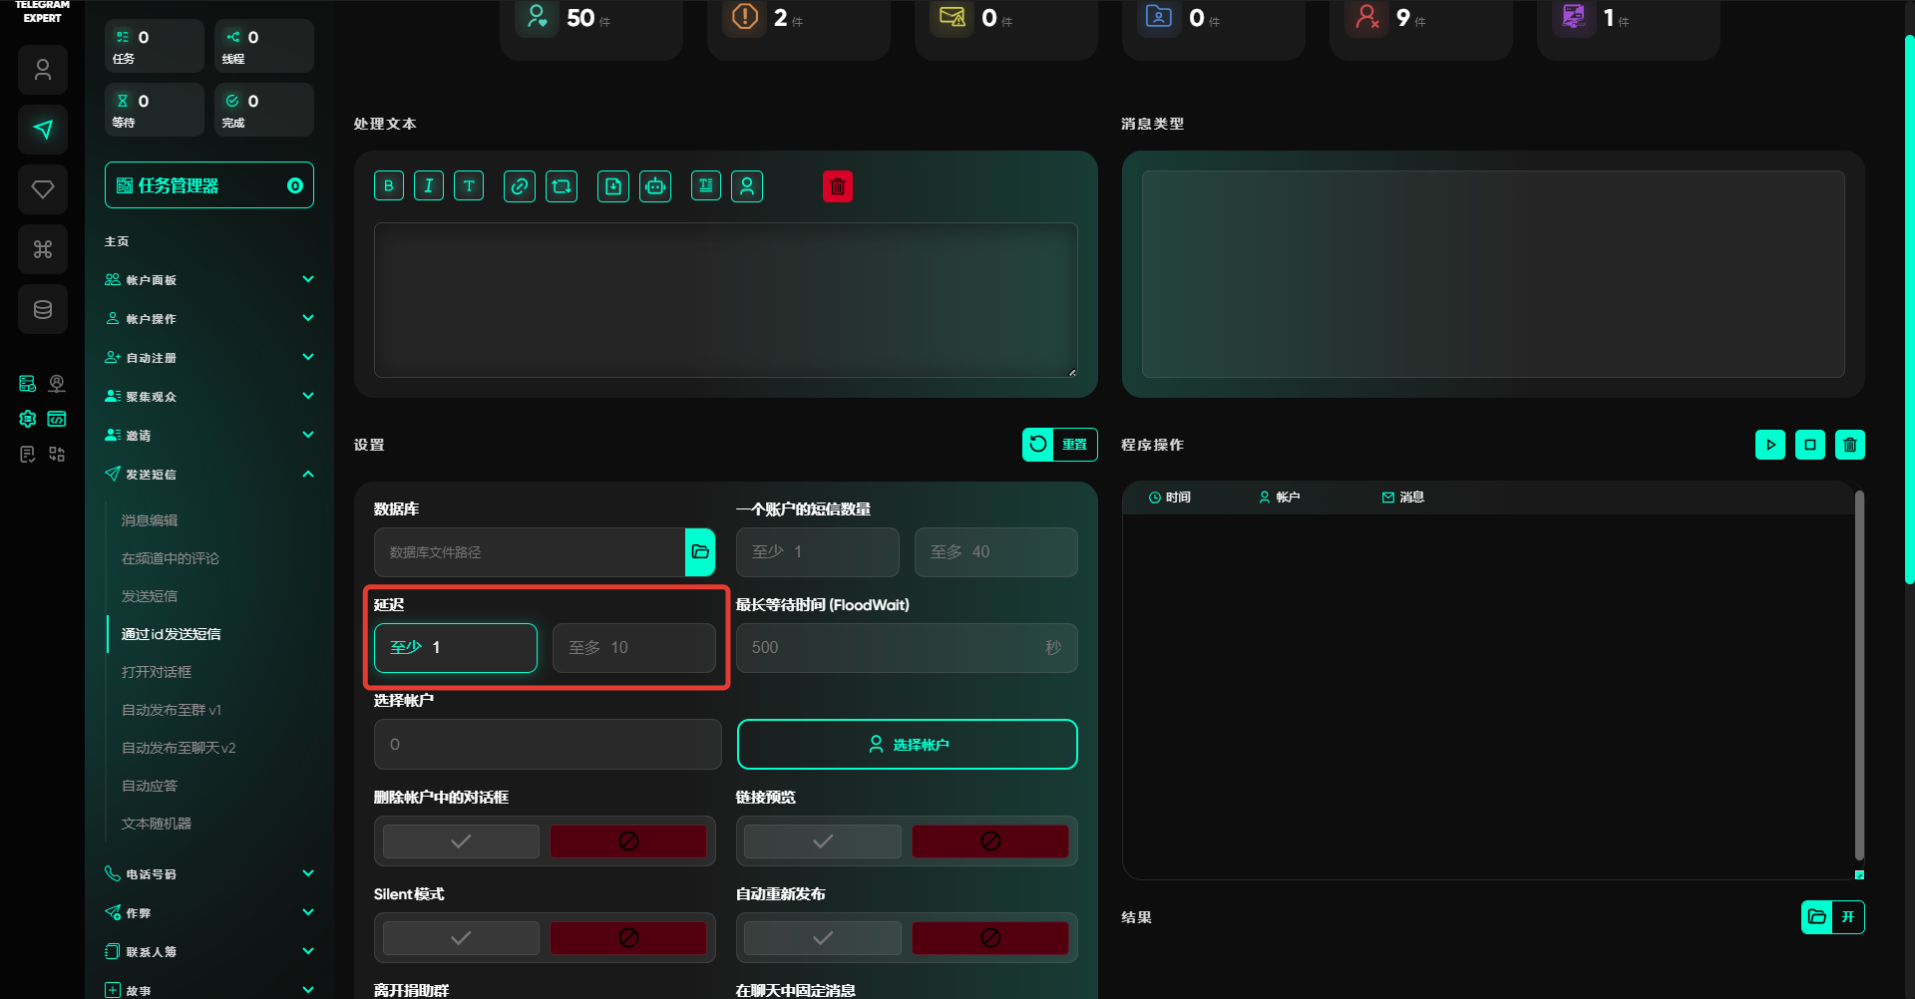Click the heart icon in left sidebar
The image size is (1915, 999).
point(43,189)
